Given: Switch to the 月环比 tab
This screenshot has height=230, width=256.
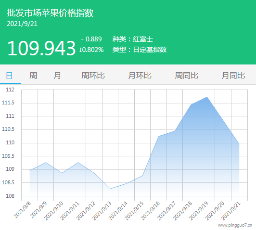Looking at the screenshot, I should (x=140, y=76).
